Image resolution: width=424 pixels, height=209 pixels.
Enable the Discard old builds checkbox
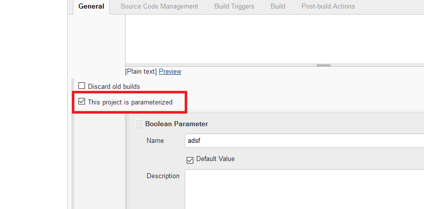click(x=82, y=86)
